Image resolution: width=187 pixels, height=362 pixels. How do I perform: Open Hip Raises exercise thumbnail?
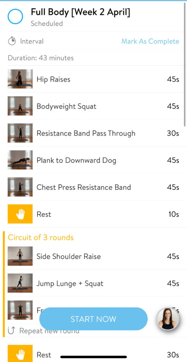tap(20, 79)
